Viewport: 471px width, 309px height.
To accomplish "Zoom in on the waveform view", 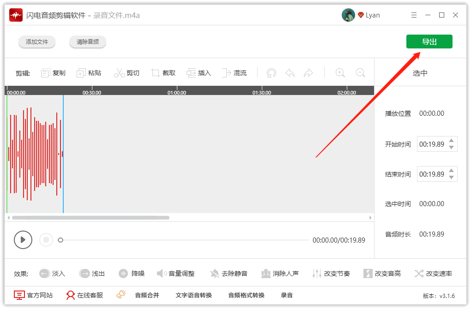I will (340, 72).
